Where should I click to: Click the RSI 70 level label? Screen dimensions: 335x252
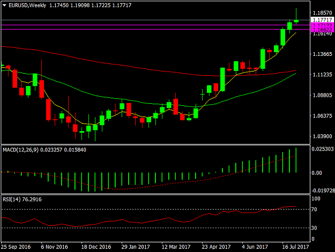point(314,210)
